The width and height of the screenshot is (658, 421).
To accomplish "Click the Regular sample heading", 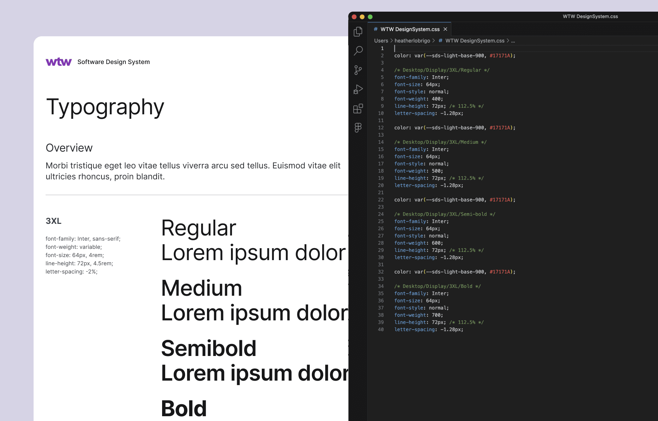I will [199, 228].
